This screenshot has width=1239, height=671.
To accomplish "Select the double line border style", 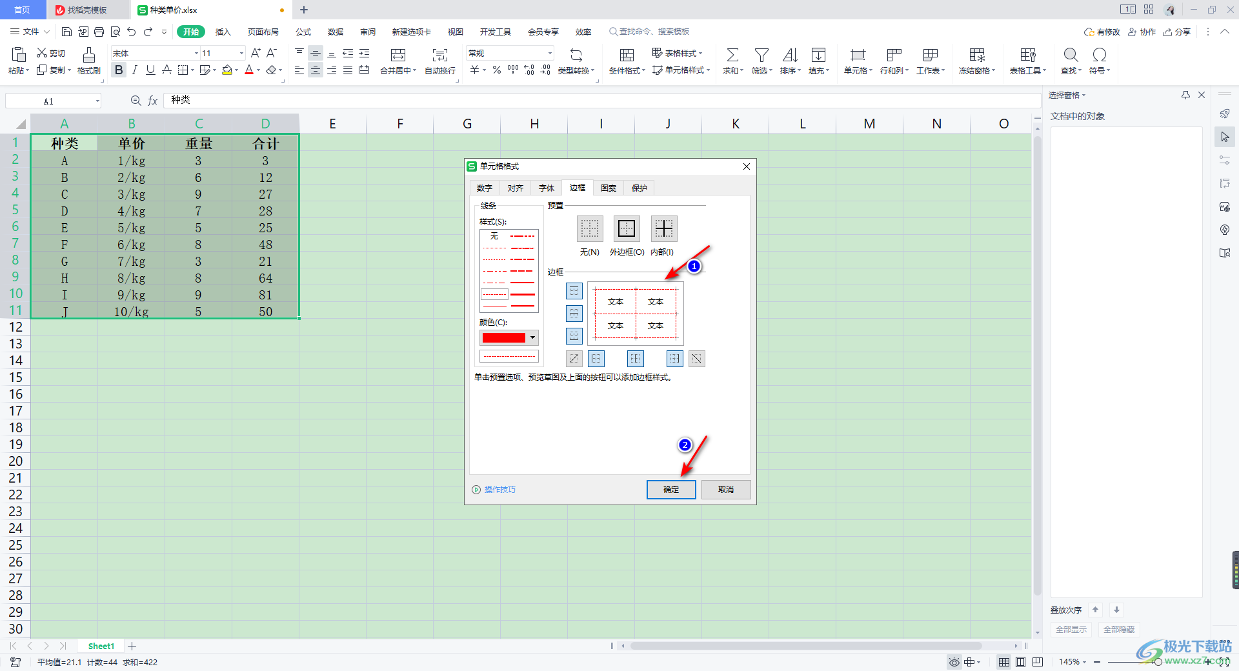I will (523, 306).
